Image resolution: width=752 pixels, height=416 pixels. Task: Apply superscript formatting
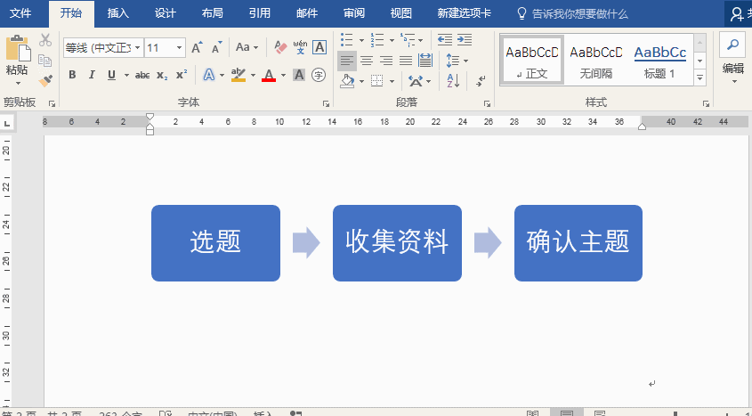click(182, 75)
